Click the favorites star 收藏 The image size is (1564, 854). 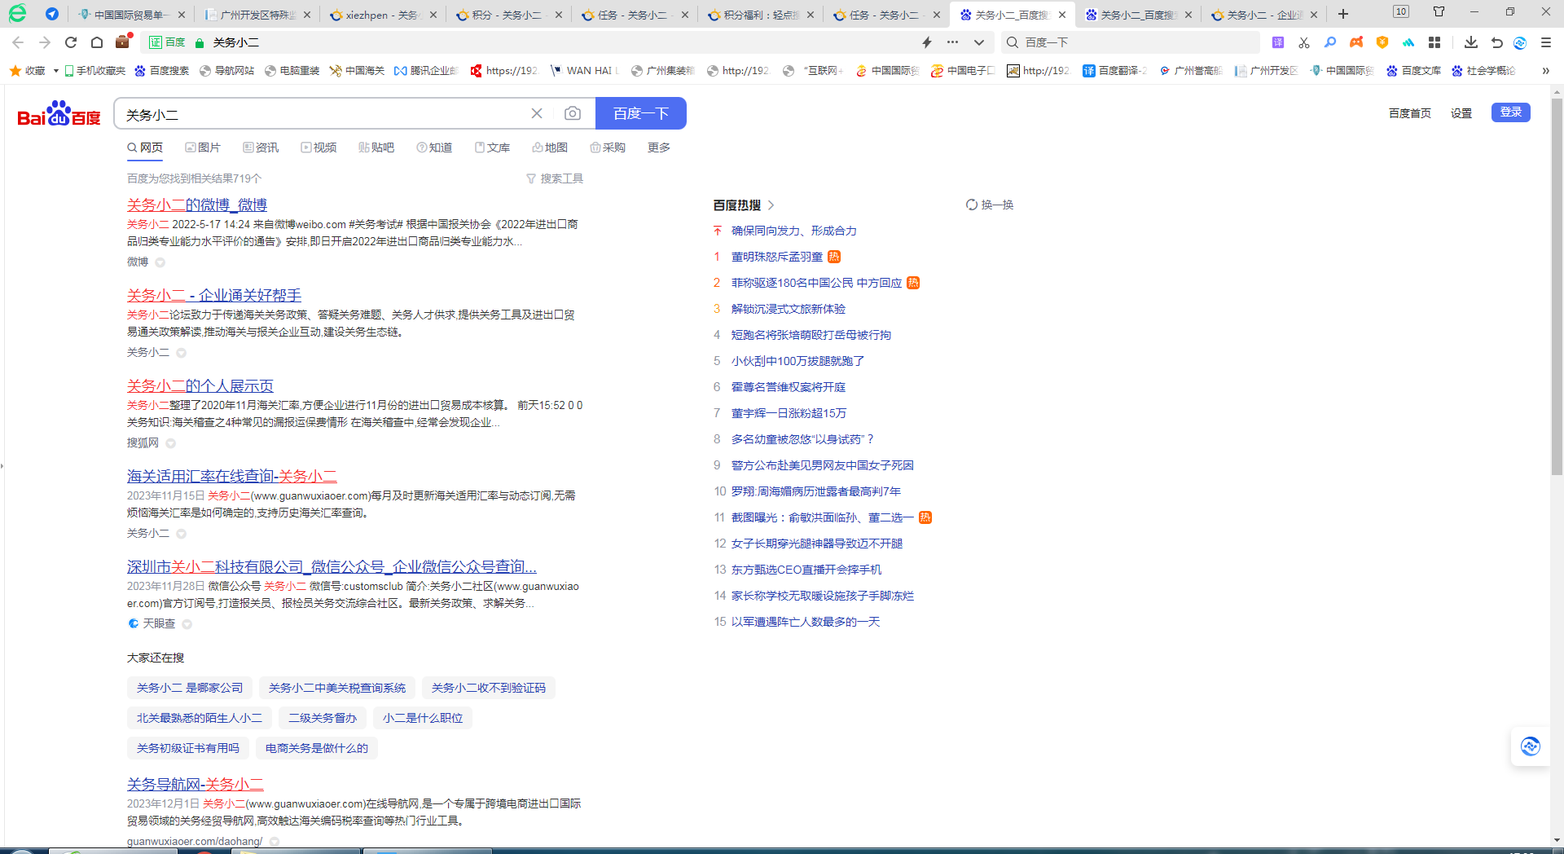pyautogui.click(x=27, y=71)
